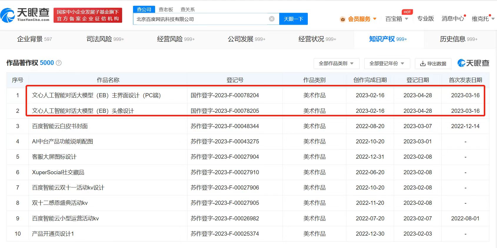Click the copyright count 5000
The height and width of the screenshot is (248, 497).
[47, 63]
